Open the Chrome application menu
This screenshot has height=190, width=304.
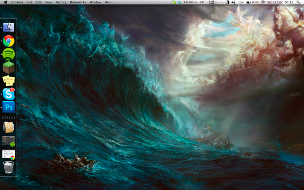click(x=17, y=2)
